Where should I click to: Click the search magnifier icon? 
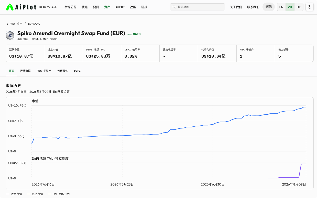(174, 7)
